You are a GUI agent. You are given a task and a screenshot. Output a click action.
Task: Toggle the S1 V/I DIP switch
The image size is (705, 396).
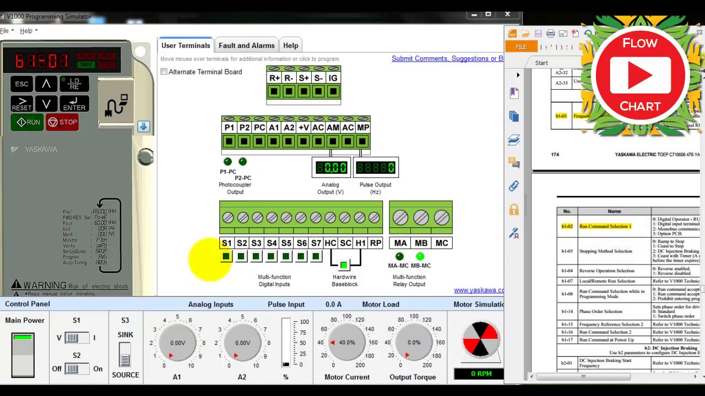(76, 338)
